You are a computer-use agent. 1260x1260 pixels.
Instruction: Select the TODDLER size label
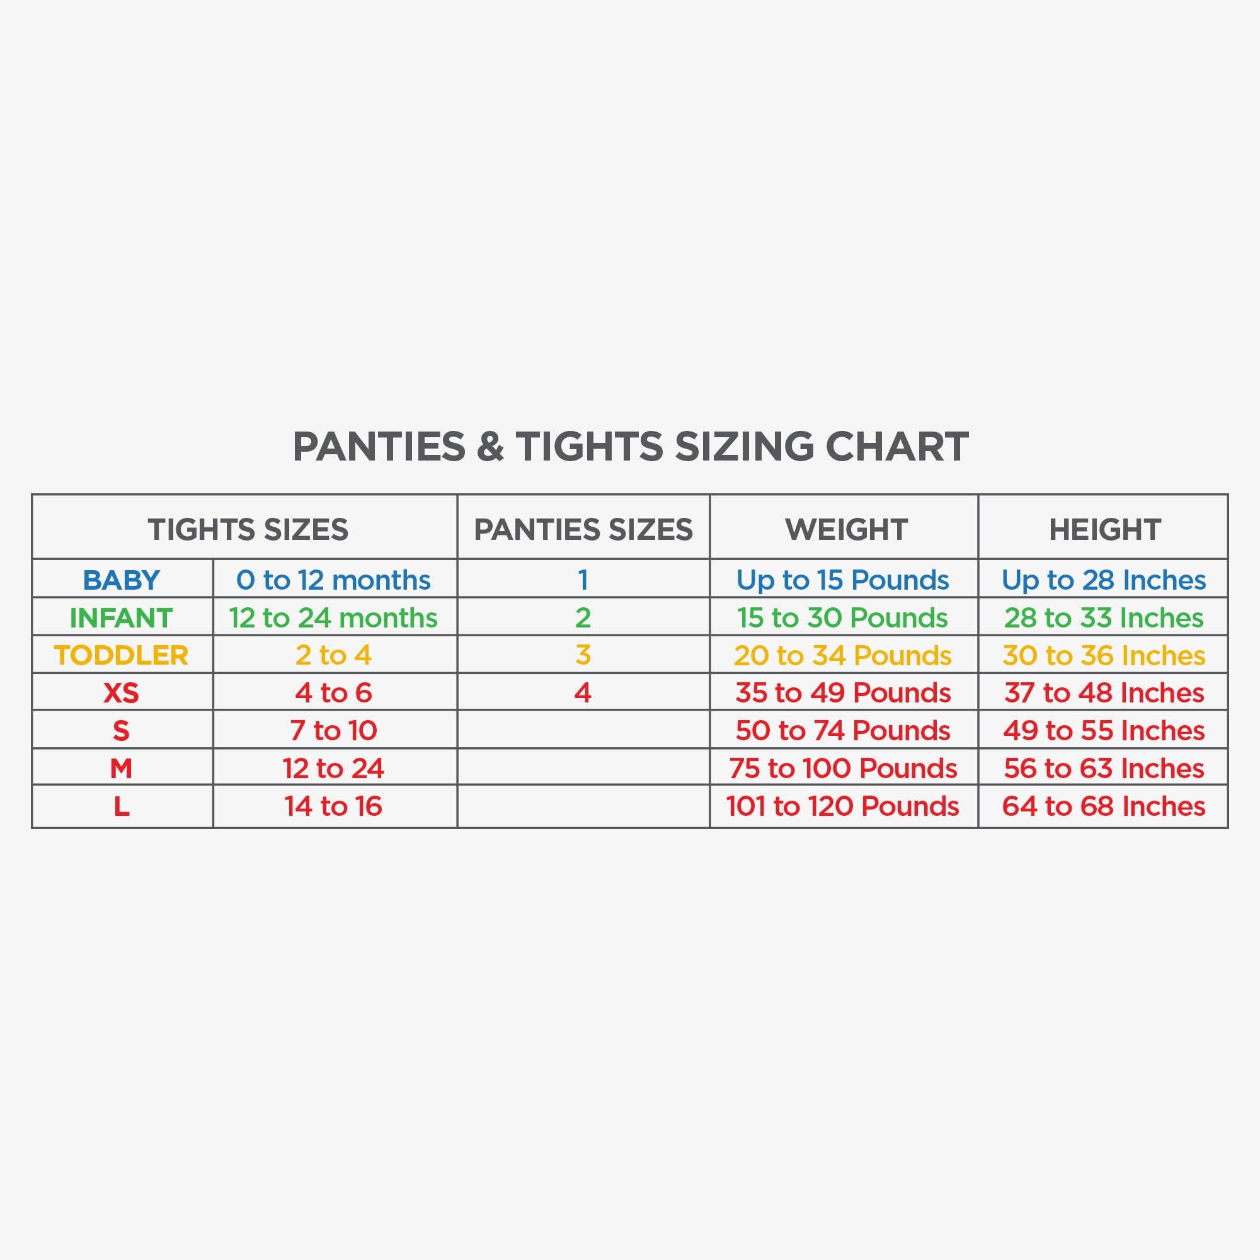[x=122, y=655]
